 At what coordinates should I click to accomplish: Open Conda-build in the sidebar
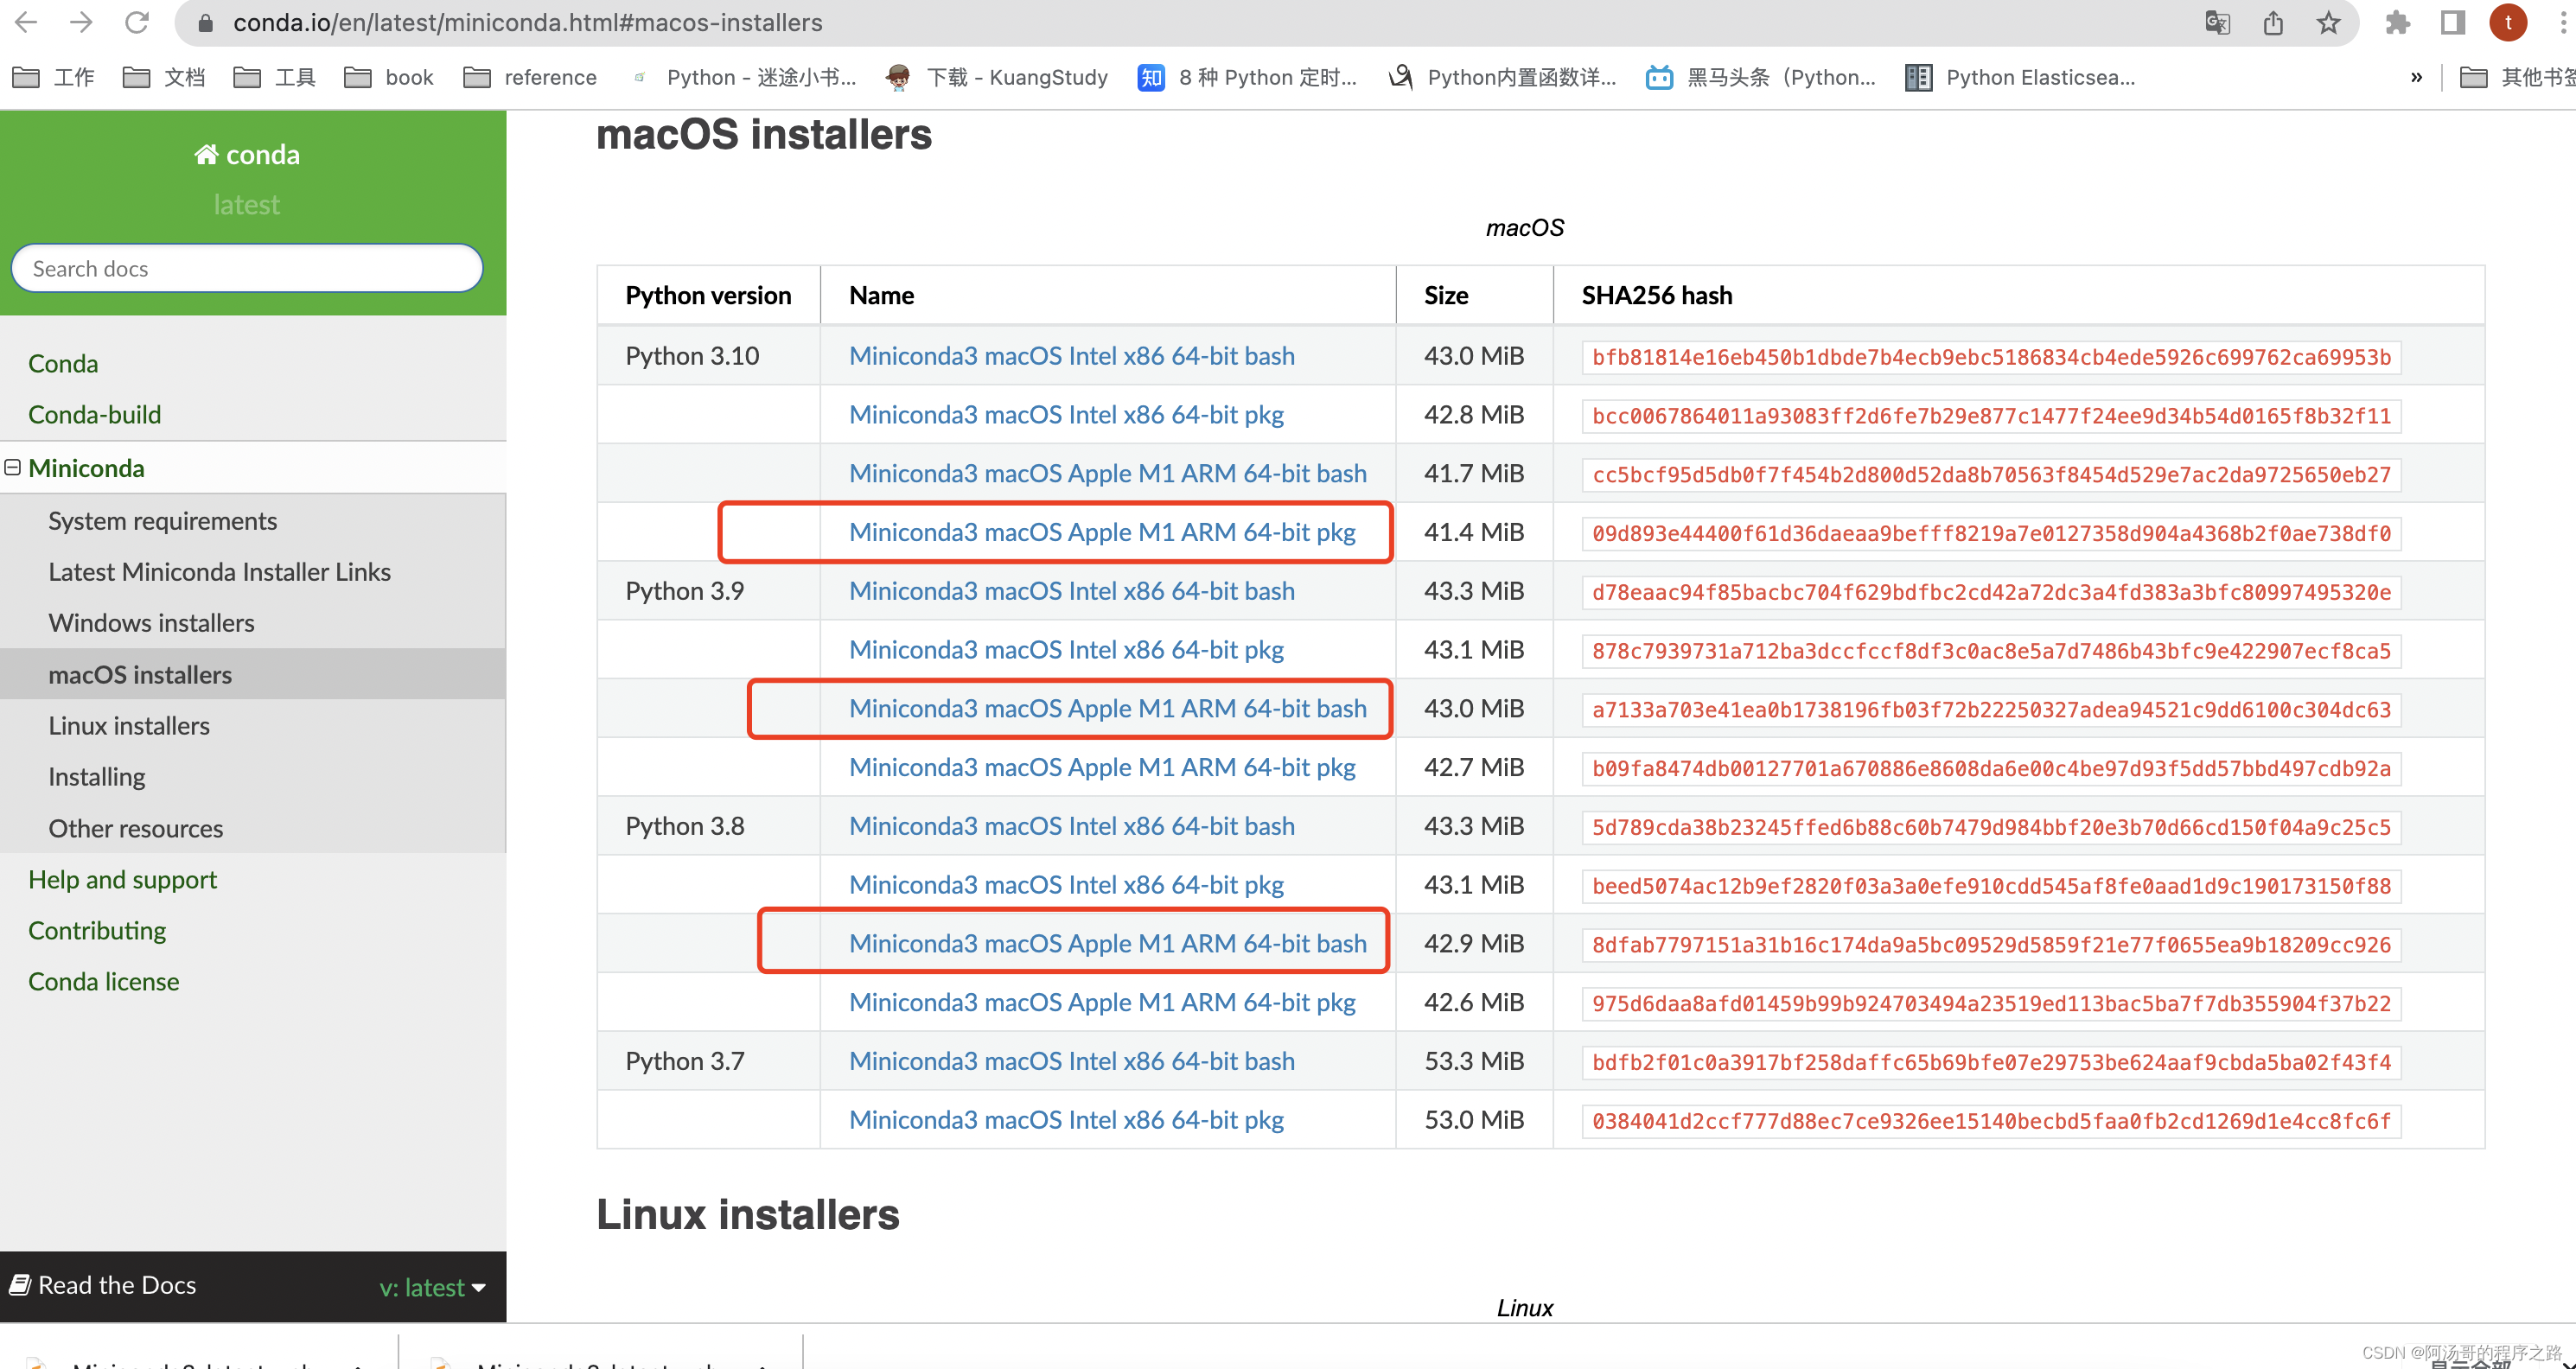(x=95, y=414)
